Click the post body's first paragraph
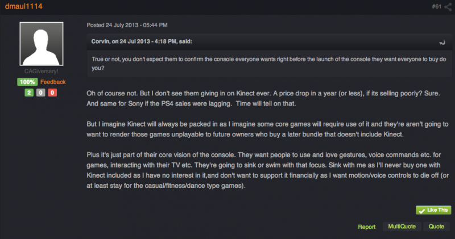The image size is (455, 239). coord(263,99)
